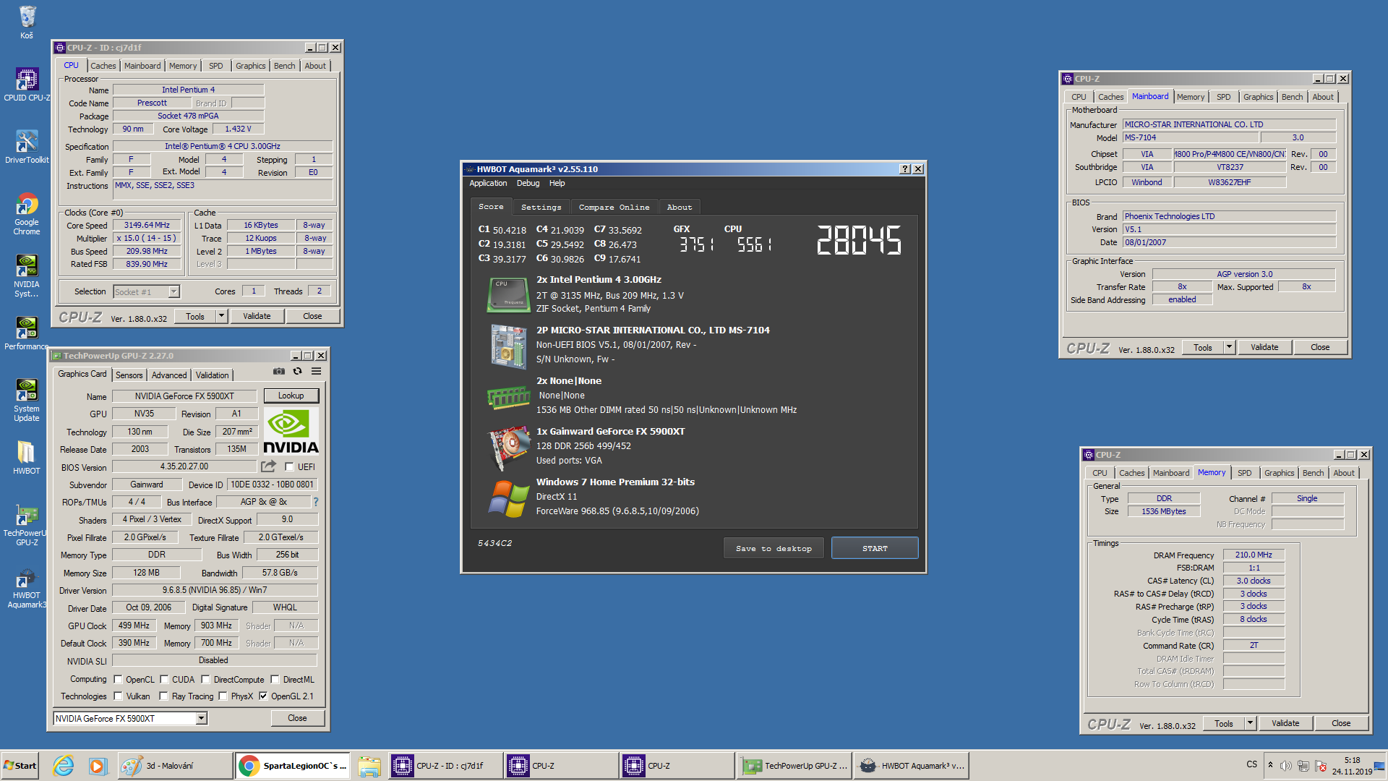The image size is (1388, 781).
Task: Toggle the CUDA checkbox
Action: [x=164, y=680]
